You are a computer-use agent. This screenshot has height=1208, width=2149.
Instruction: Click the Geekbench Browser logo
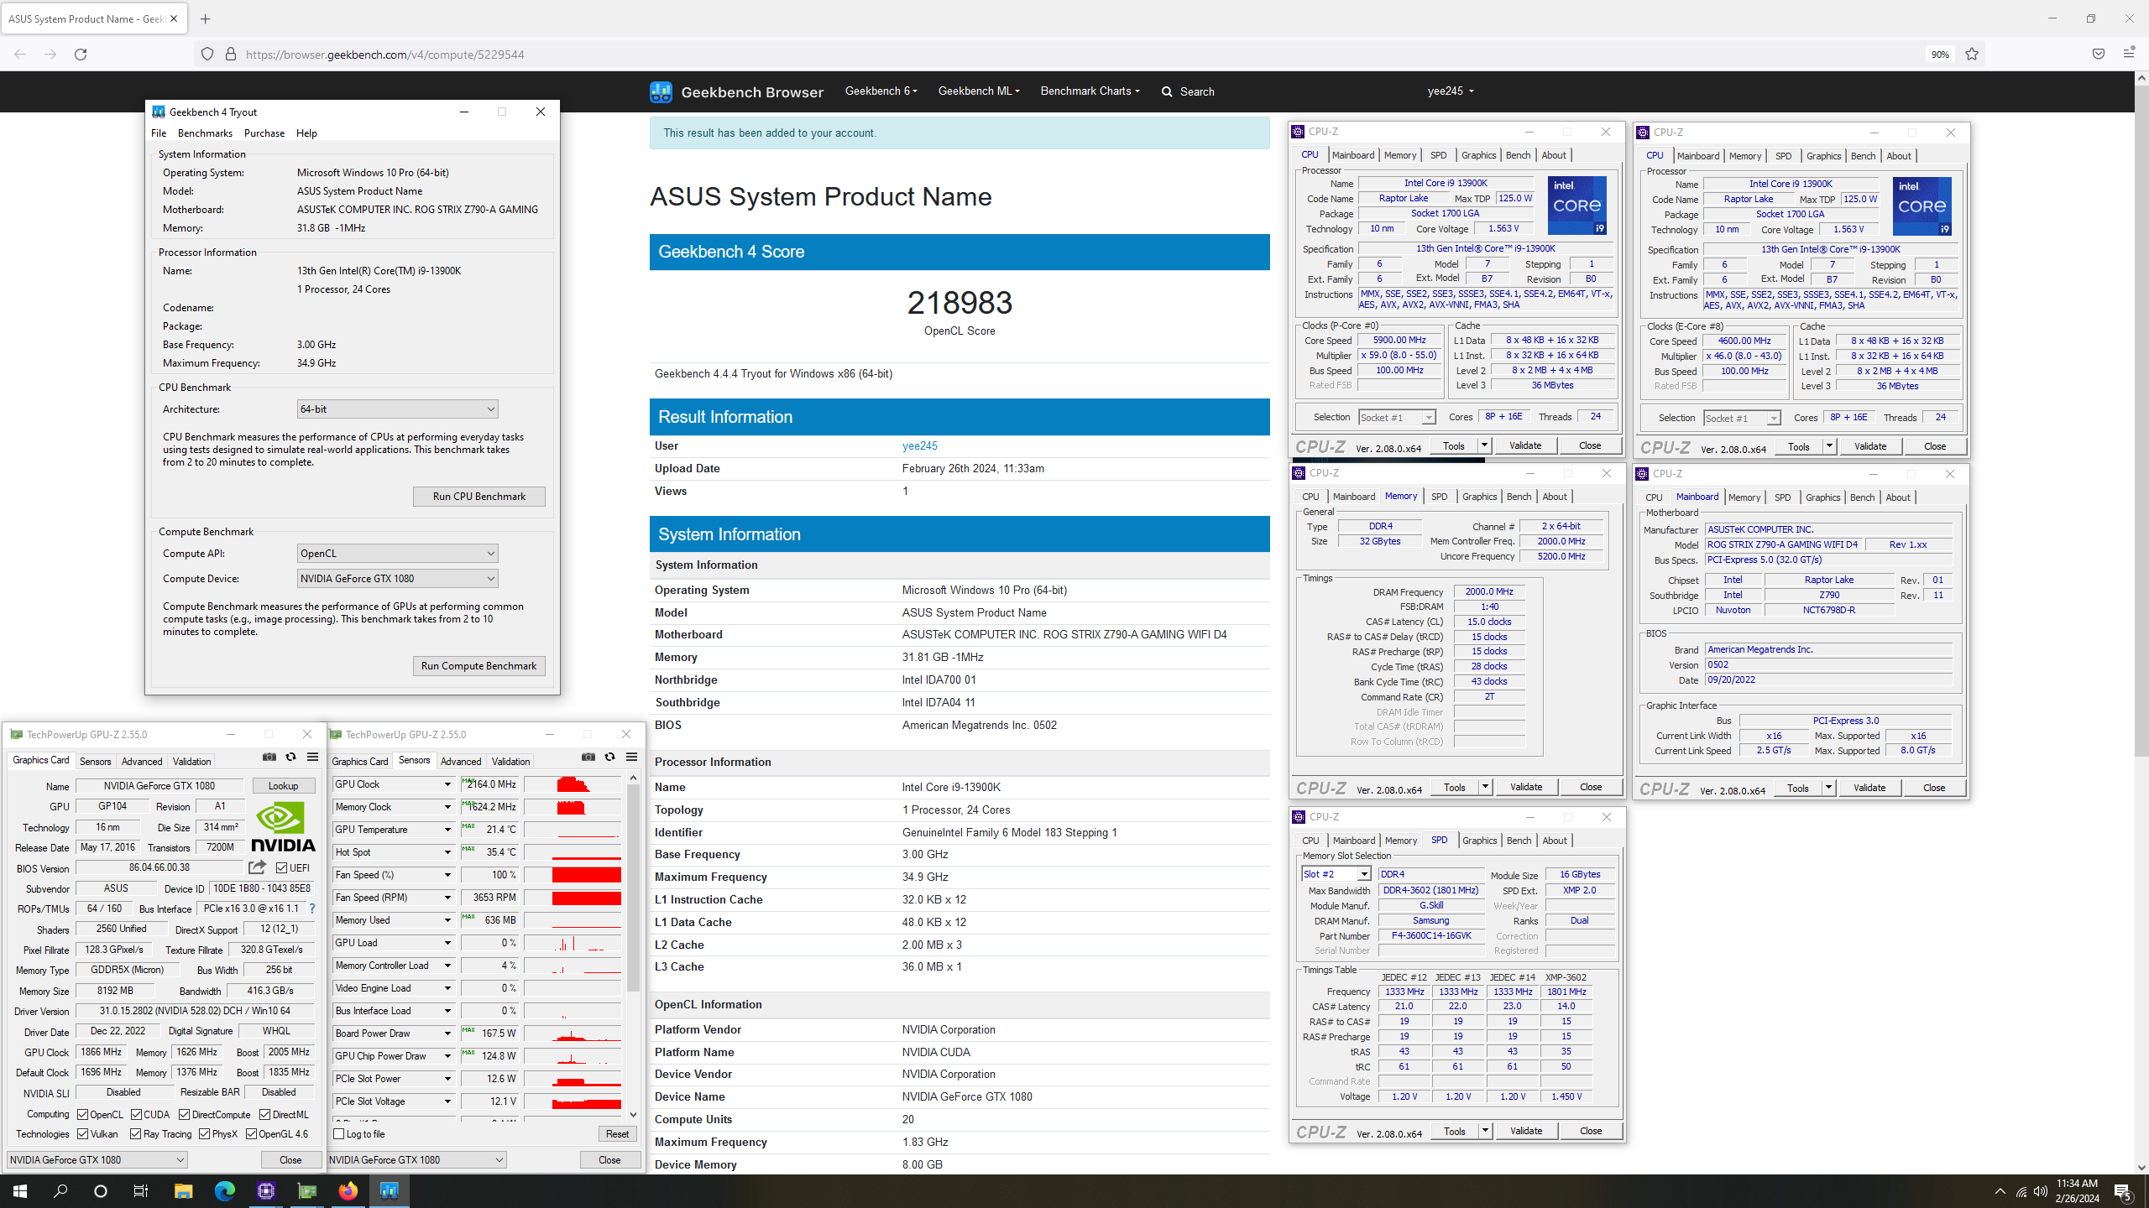(736, 91)
